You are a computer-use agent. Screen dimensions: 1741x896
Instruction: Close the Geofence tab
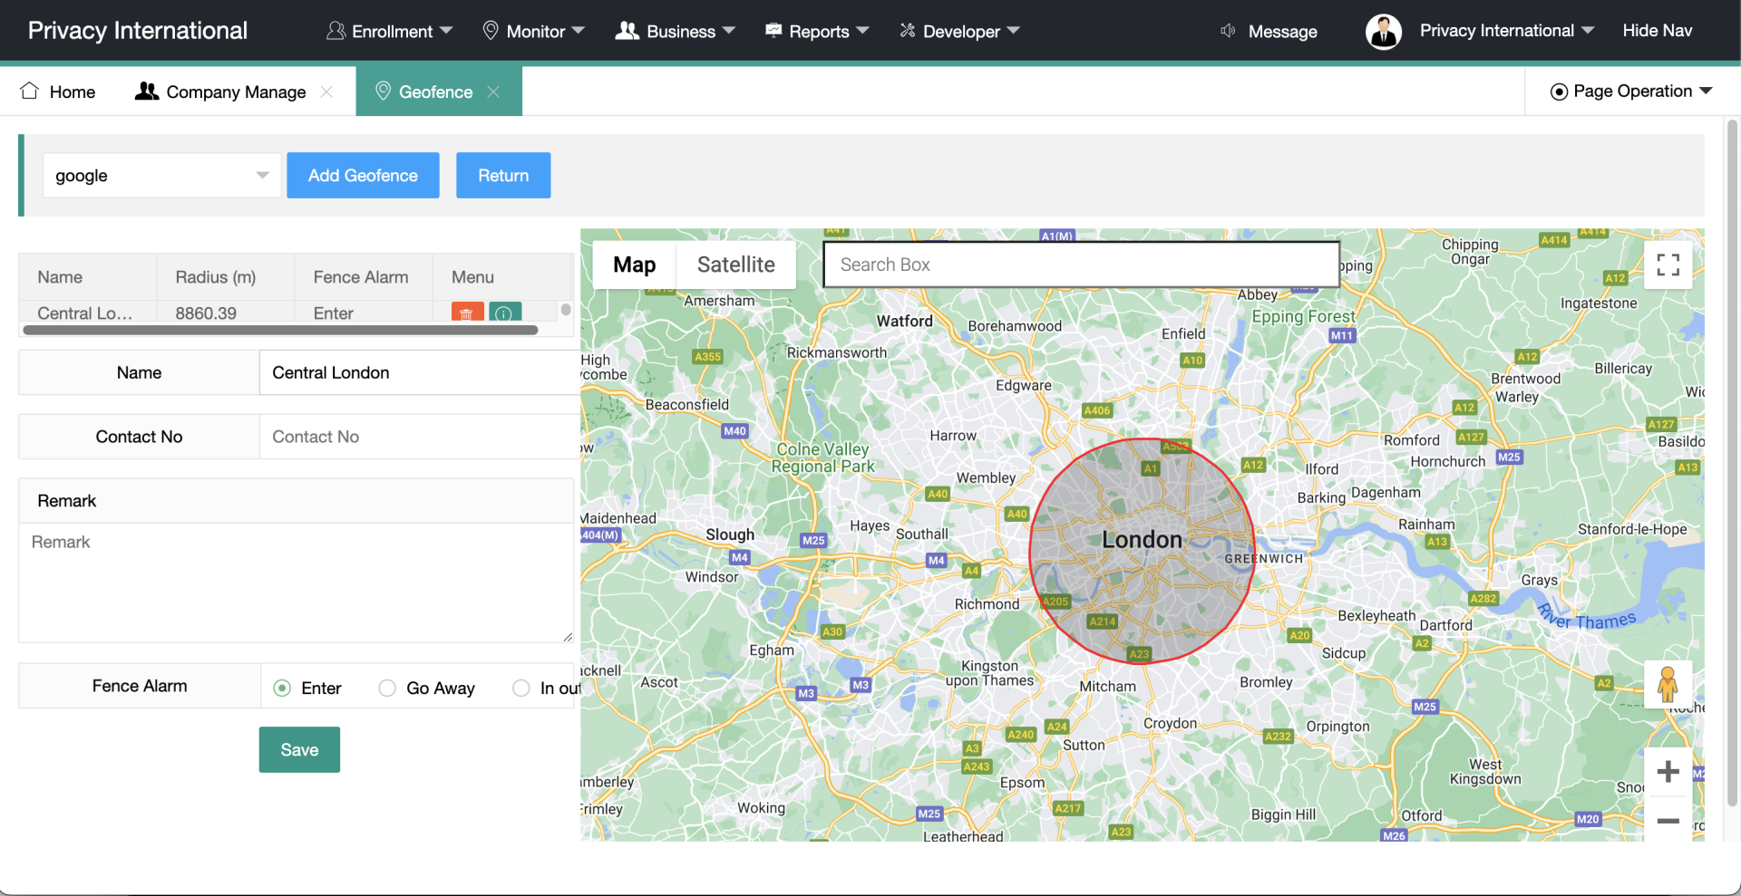493,92
